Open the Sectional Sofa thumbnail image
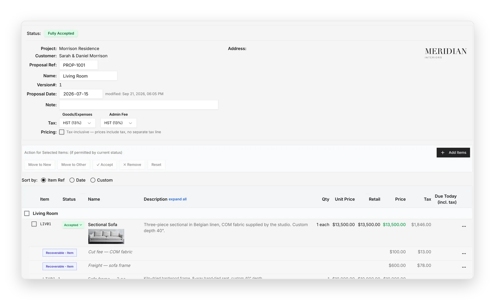 (x=106, y=236)
